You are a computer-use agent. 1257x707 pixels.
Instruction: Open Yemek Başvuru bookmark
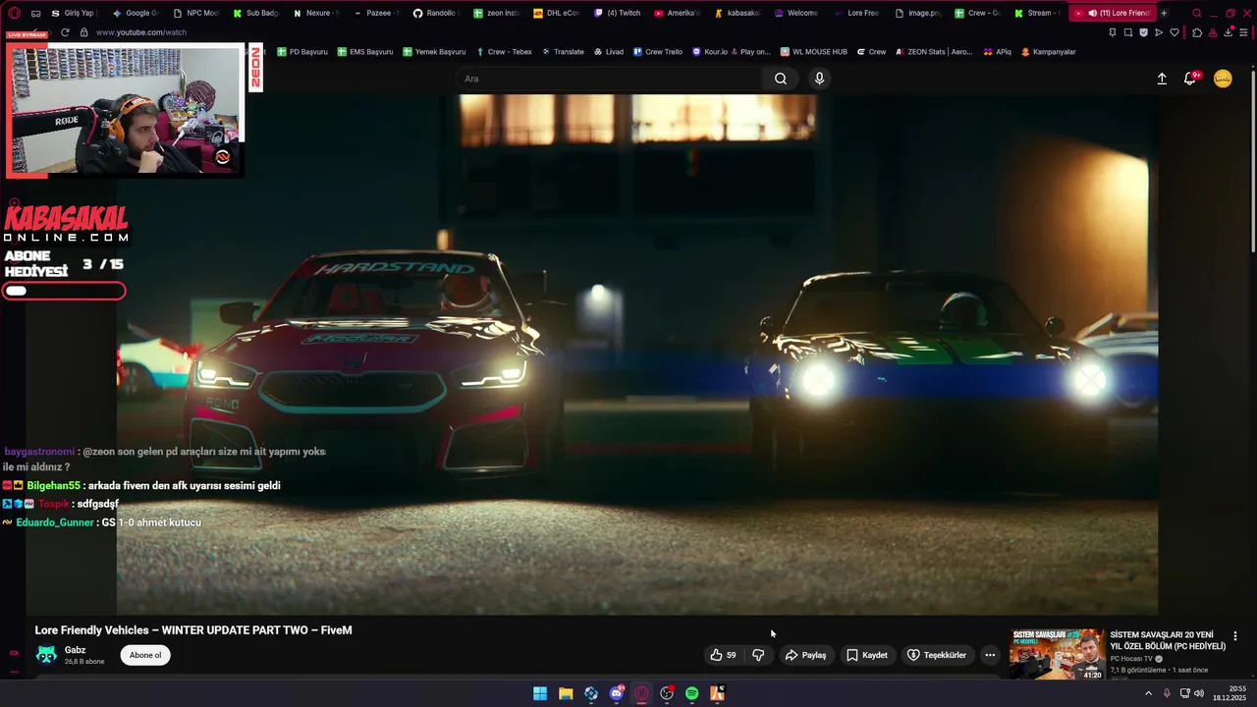point(433,52)
